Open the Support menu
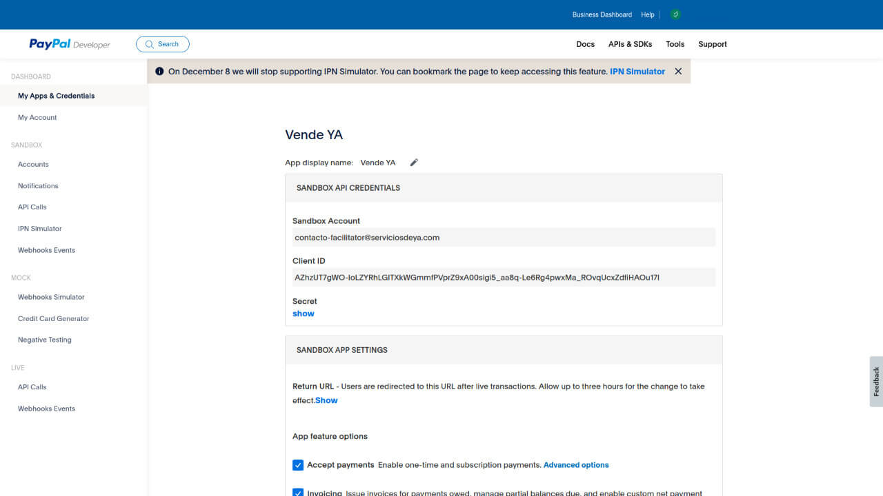Screen dimensions: 883x496 713,44
